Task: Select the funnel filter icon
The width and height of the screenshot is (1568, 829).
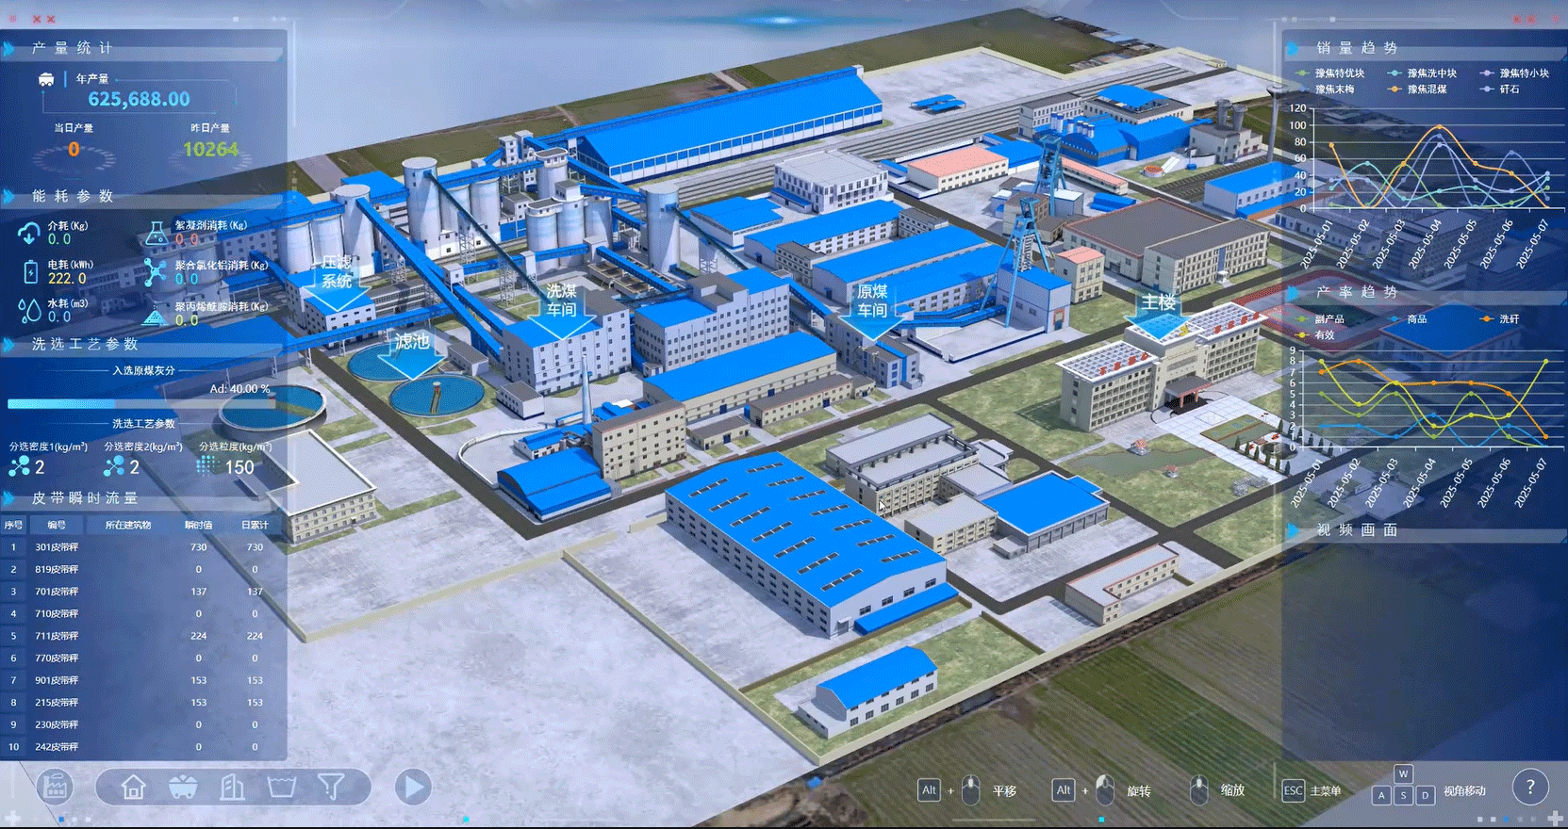Action: tap(331, 786)
